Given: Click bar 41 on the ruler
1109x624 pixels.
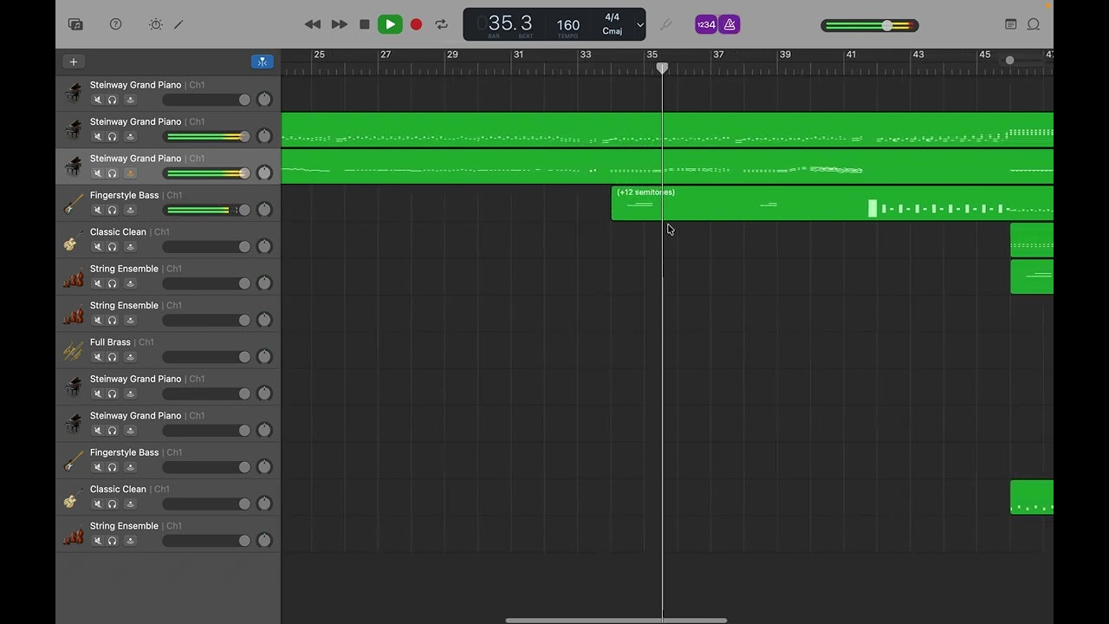Looking at the screenshot, I should coord(851,55).
